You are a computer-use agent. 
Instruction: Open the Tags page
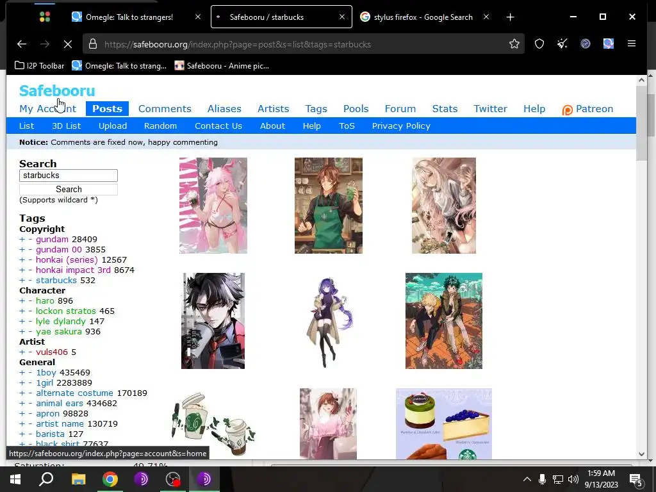[x=316, y=109]
